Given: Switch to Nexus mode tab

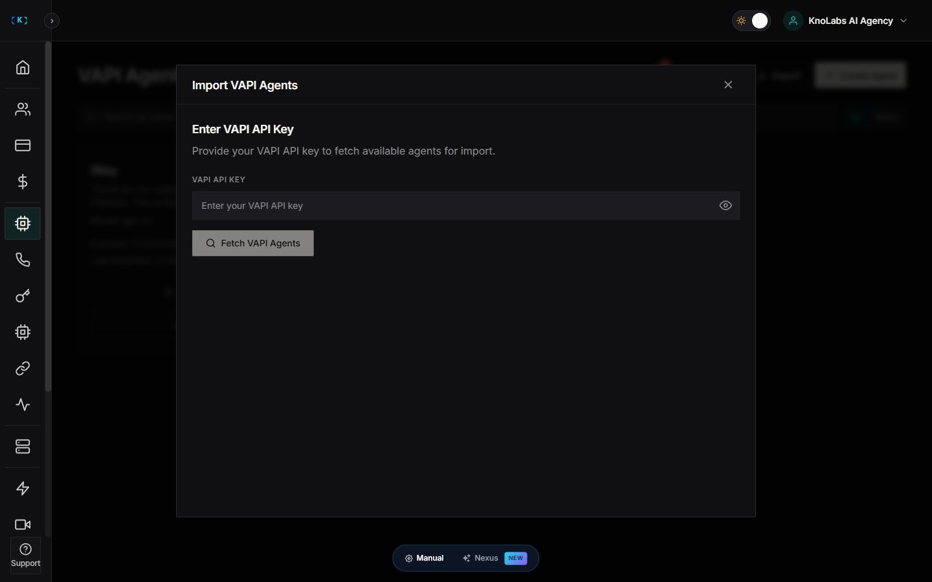Looking at the screenshot, I should 495,558.
